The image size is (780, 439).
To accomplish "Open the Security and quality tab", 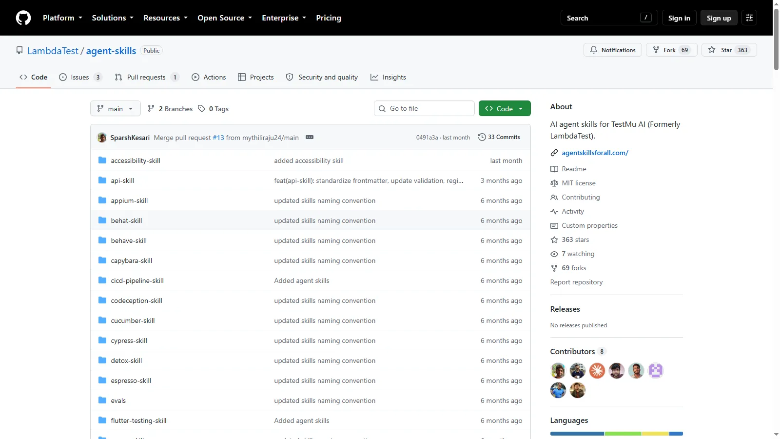I will tap(322, 77).
